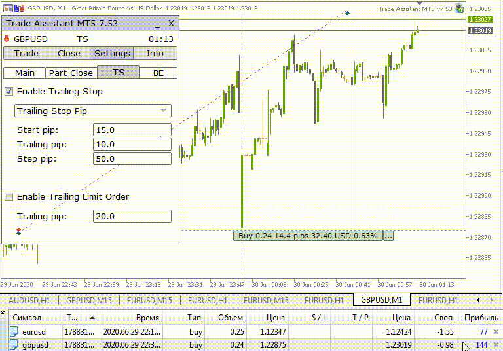Click the current price label 1.23019 on axis
The image size is (503, 351).
480,31
